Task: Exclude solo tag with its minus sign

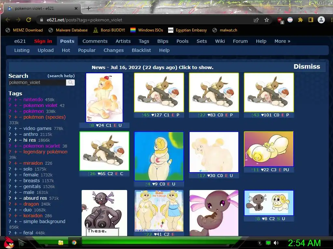Action: pyautogui.click(x=20, y=169)
